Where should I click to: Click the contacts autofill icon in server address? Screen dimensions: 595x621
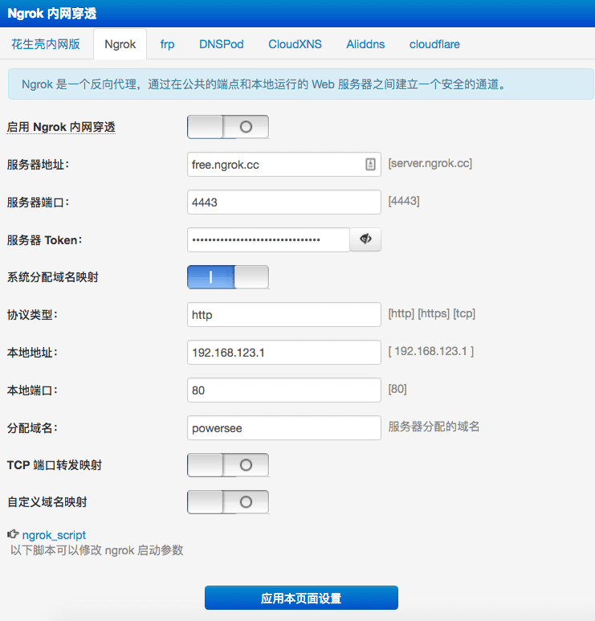click(x=370, y=165)
